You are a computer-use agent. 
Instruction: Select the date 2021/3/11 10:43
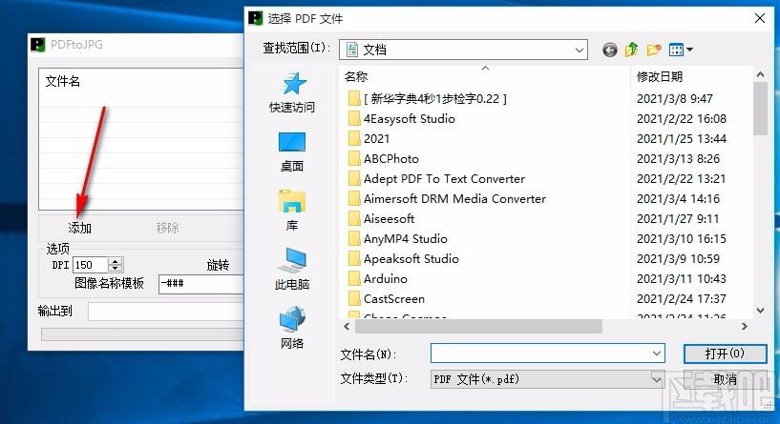pos(682,278)
